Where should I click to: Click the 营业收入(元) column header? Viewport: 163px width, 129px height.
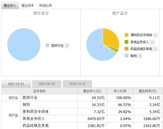point(92,91)
